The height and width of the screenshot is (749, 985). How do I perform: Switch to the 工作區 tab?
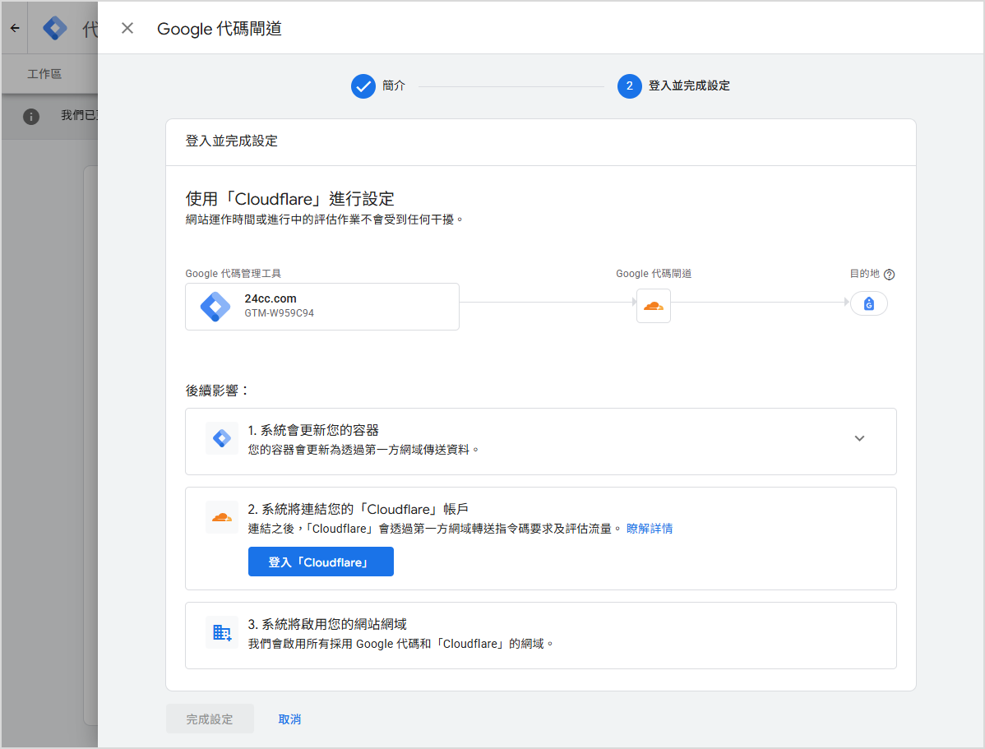click(x=44, y=74)
